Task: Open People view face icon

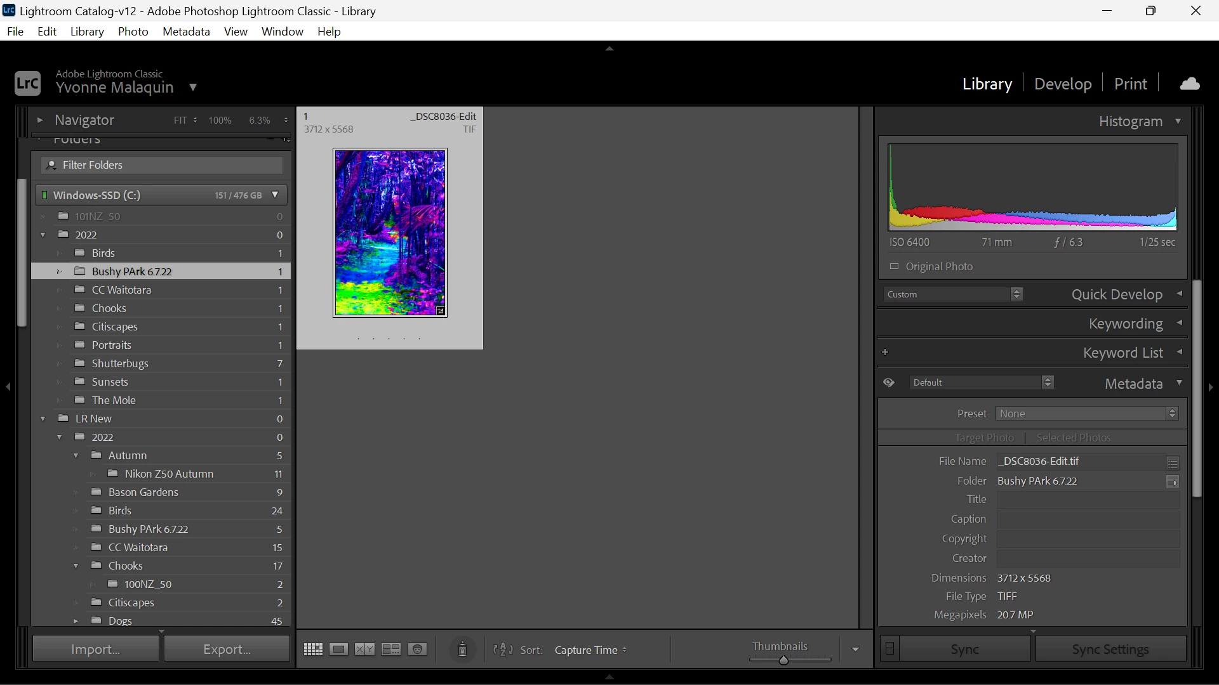Action: (x=418, y=649)
